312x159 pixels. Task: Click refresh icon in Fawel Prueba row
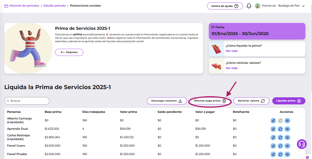point(280,154)
